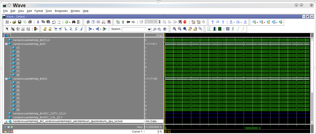
Task: Toggle the lock icon beside Cursor 1
Action: 6,131
